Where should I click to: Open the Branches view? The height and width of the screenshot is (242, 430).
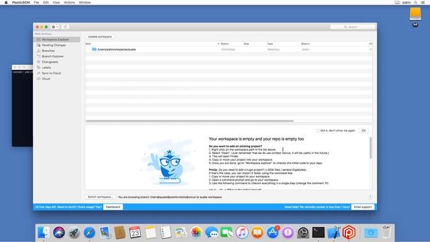(48, 51)
